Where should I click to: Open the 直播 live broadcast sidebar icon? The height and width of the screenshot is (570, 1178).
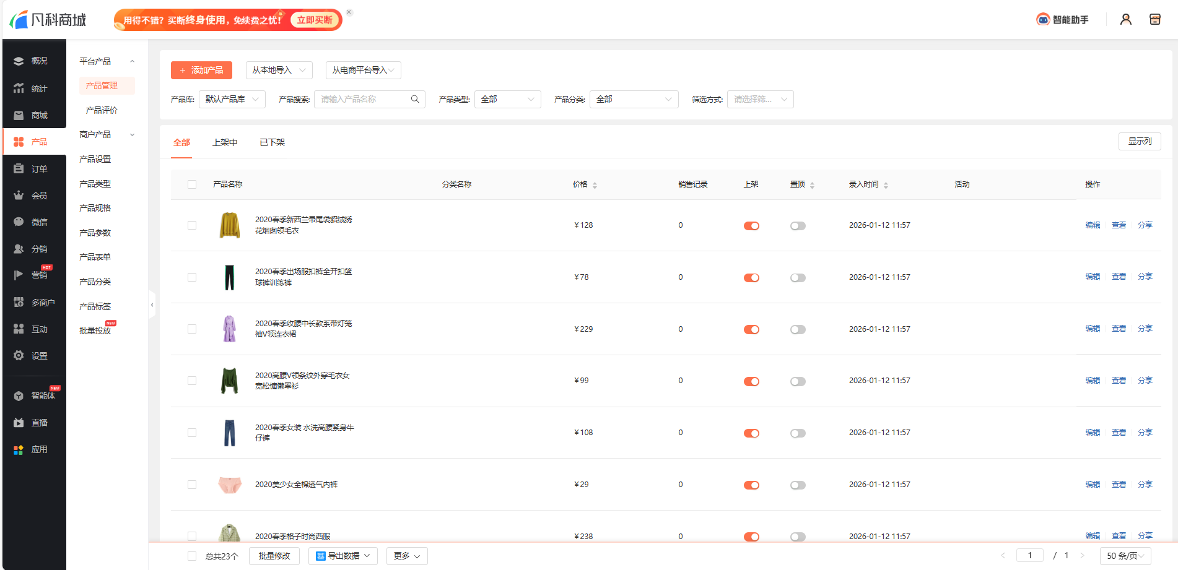[x=19, y=423]
